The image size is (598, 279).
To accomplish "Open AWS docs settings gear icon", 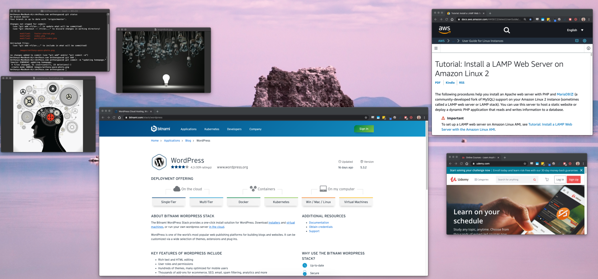I will (x=584, y=41).
